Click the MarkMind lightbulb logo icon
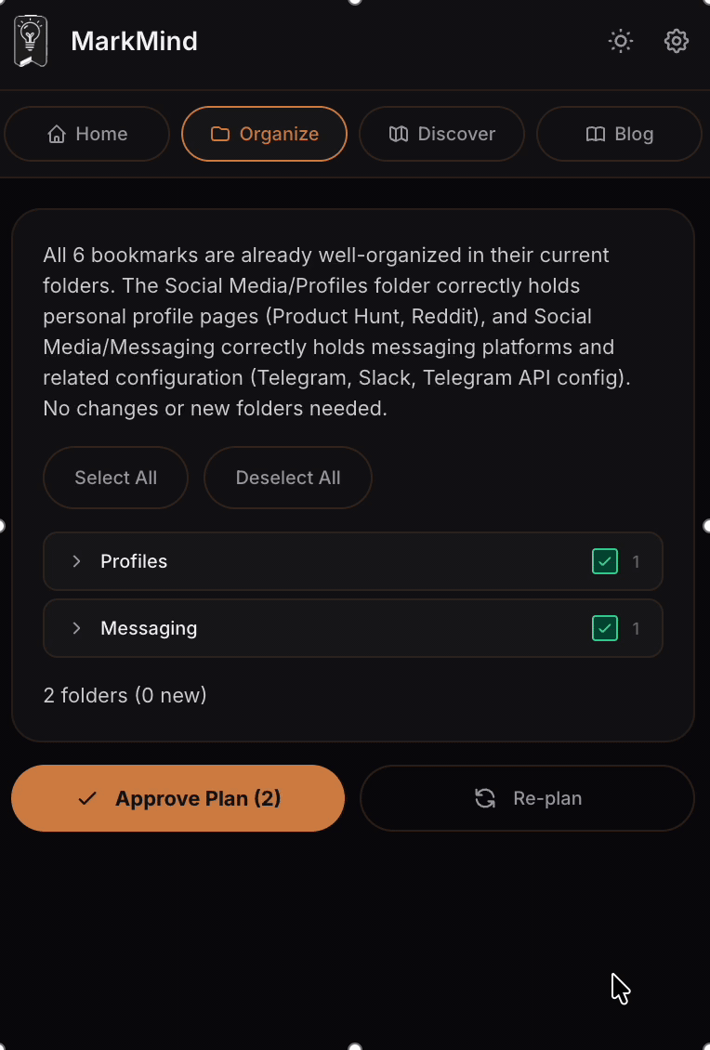 click(31, 41)
